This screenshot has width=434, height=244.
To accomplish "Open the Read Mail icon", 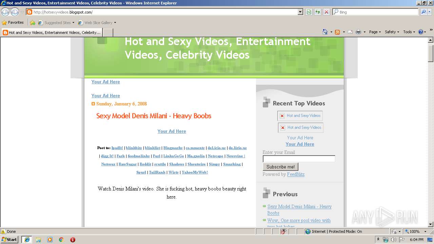I will coord(350,32).
